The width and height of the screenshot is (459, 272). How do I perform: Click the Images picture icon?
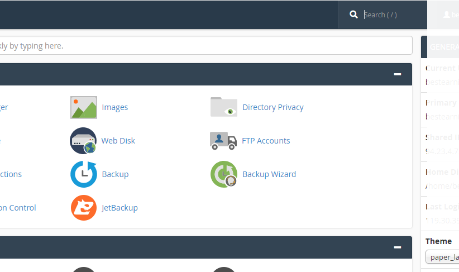[x=84, y=107]
